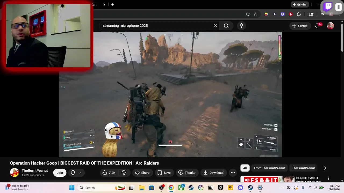Open network and volume quick settings
This screenshot has height=193, width=344.
point(315,188)
